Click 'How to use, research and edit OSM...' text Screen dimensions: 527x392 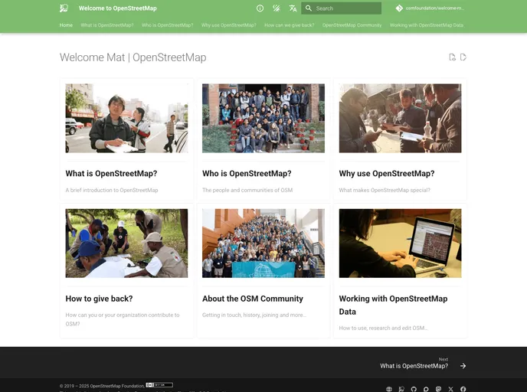click(x=383, y=328)
